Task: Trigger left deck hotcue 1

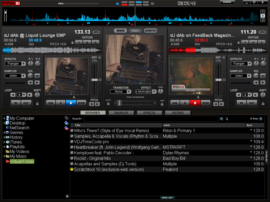Action: pyautogui.click(x=79, y=43)
